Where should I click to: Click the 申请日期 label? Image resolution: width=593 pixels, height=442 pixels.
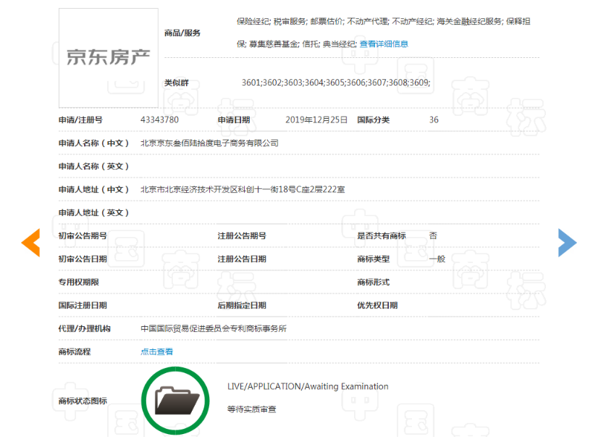(x=234, y=120)
